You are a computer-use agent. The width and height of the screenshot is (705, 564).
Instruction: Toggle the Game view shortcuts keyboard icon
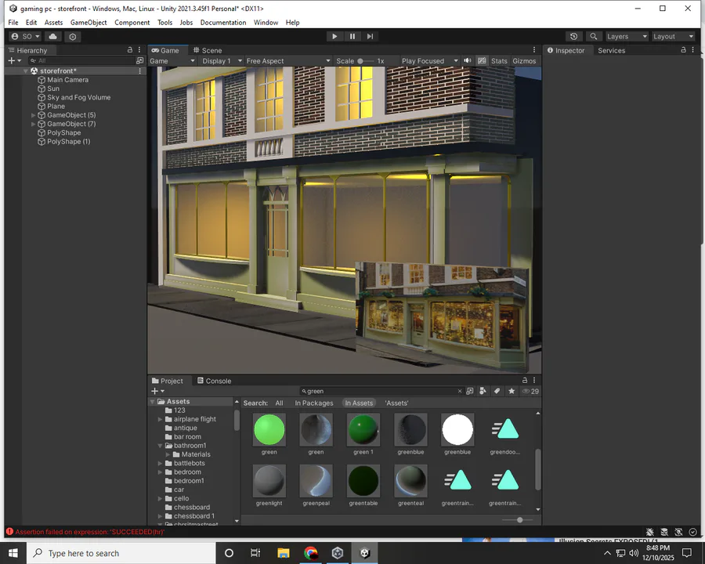[x=482, y=61]
